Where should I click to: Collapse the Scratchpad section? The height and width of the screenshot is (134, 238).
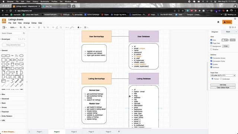(6, 39)
